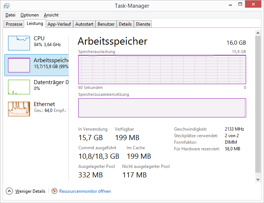This screenshot has height=203, width=264.
Task: Select the Details tab
Action: [x=125, y=24]
